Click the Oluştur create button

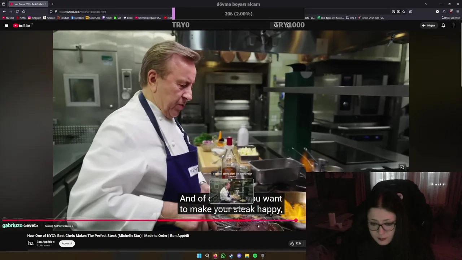(429, 25)
